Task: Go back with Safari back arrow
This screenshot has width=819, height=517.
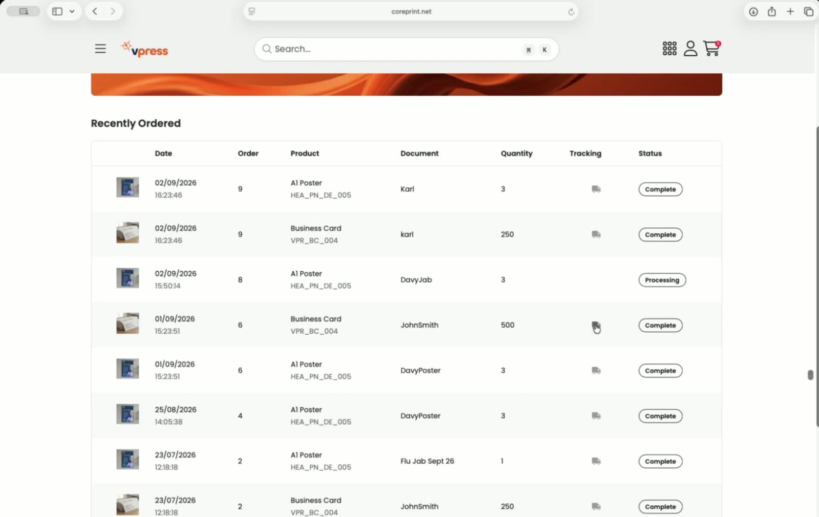Action: click(x=95, y=11)
